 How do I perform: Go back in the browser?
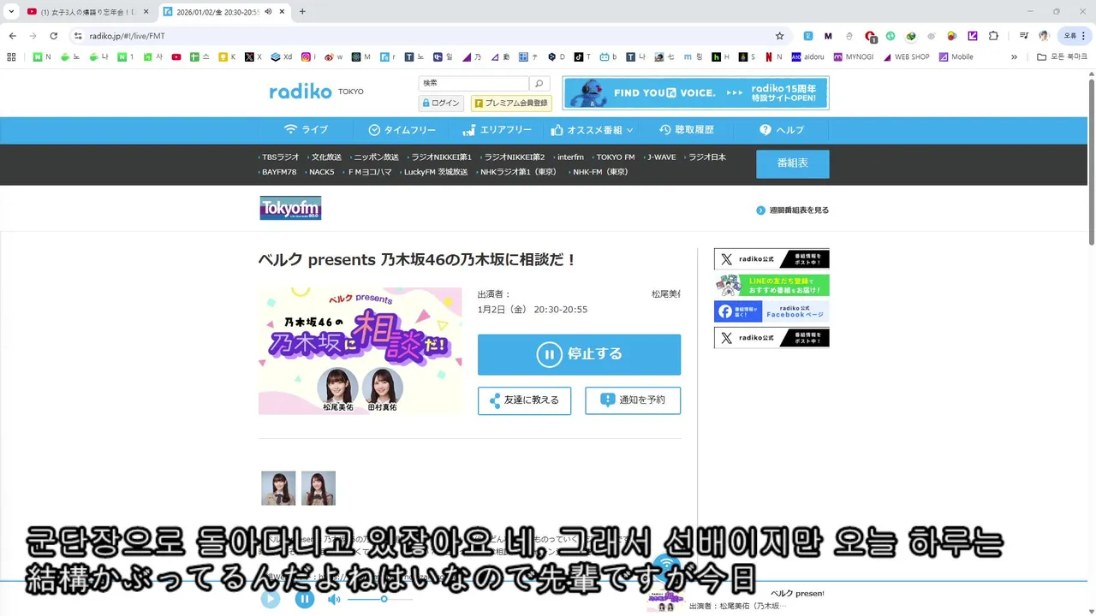pos(13,36)
